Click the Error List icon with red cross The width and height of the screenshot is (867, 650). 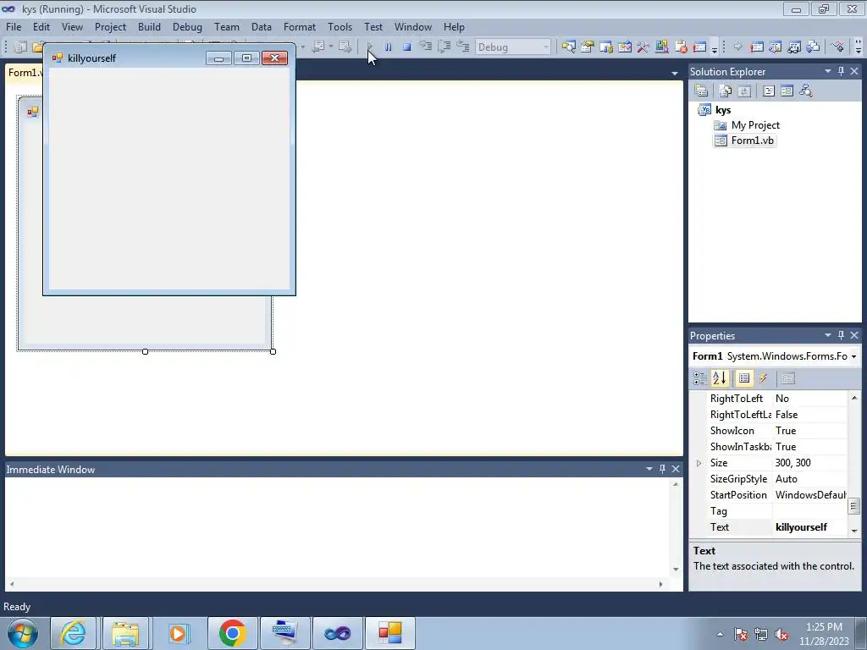pyautogui.click(x=681, y=47)
